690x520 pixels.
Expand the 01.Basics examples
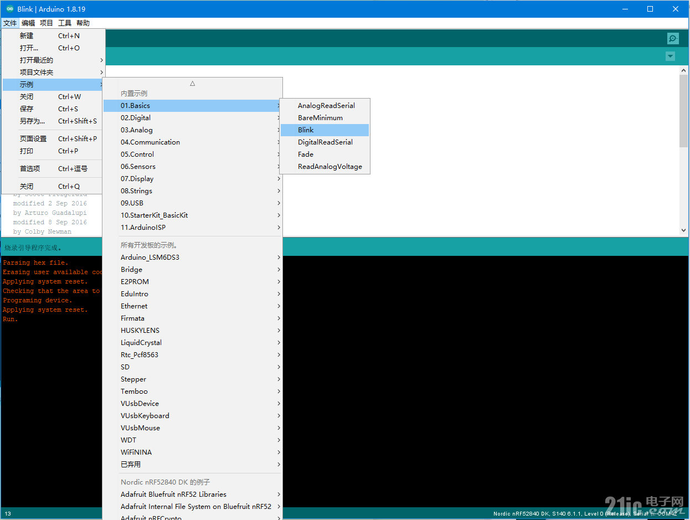(193, 105)
